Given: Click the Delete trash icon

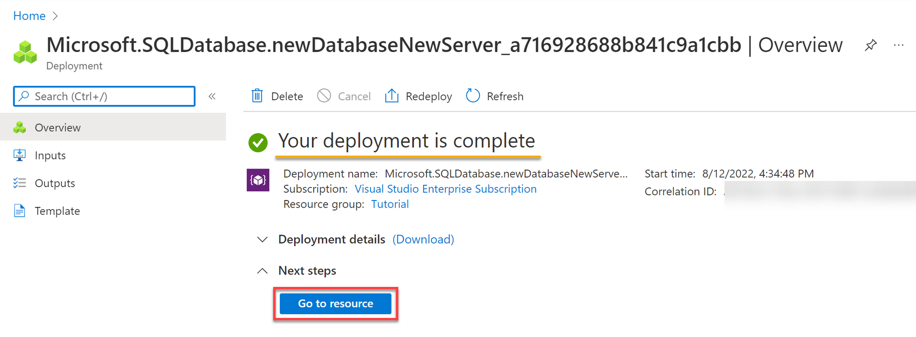Looking at the screenshot, I should (x=257, y=96).
